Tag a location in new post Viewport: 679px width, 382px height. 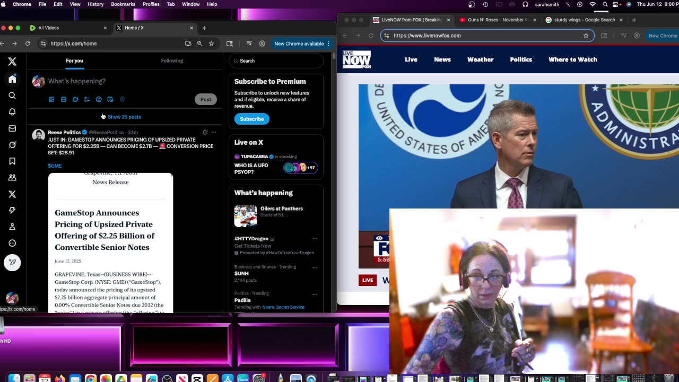point(122,99)
